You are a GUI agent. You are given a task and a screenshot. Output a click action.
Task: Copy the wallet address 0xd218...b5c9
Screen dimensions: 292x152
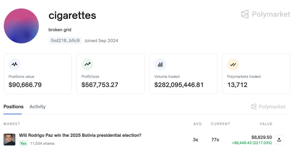point(65,40)
